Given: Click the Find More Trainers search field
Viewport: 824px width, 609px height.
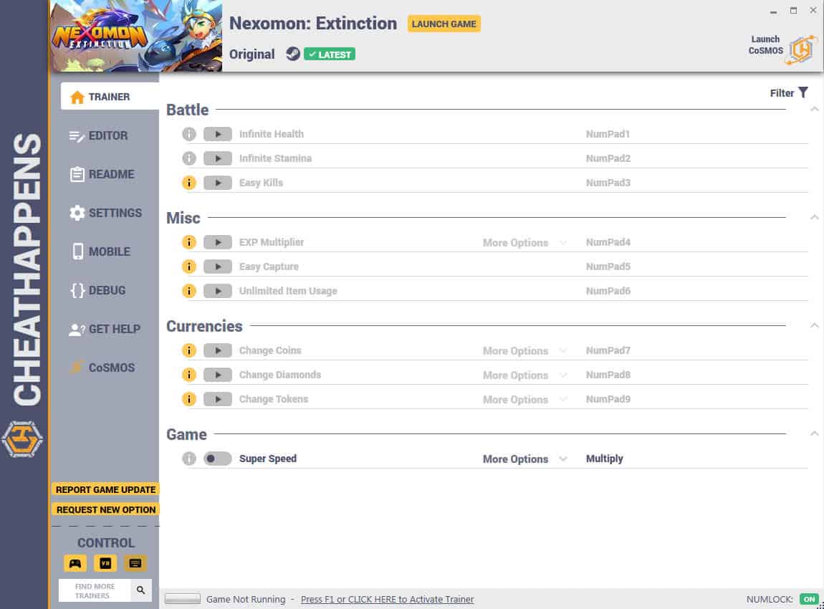Looking at the screenshot, I should coord(95,590).
